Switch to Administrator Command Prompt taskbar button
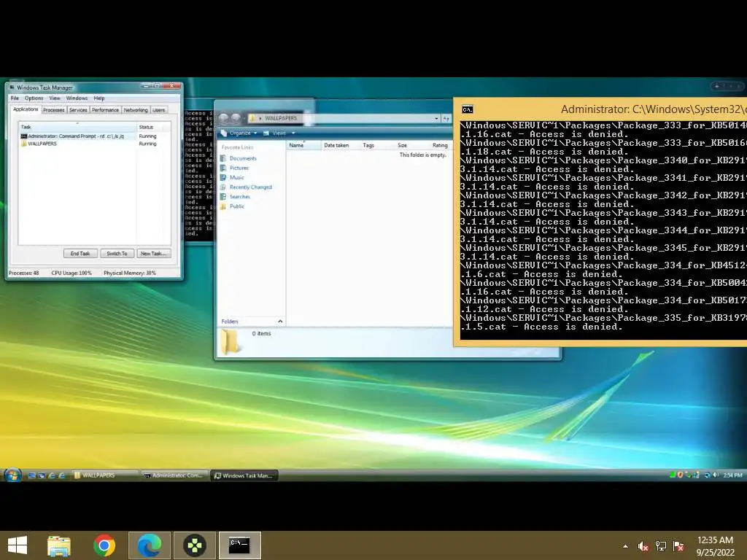The width and height of the screenshot is (747, 560). [174, 475]
